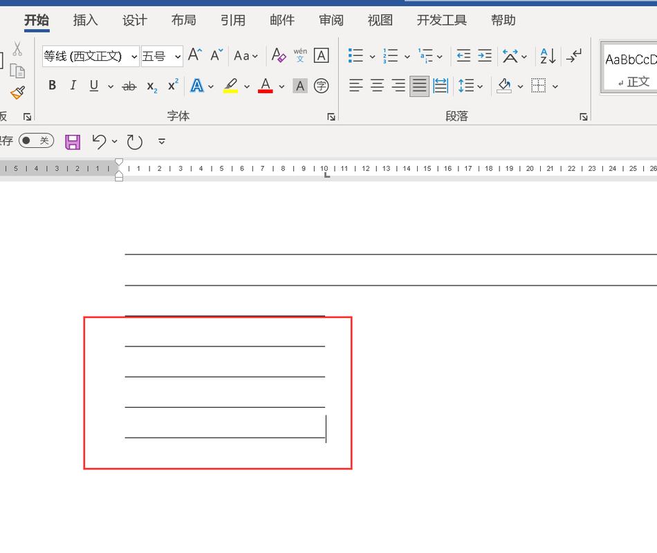Click the Save icon in quick access toolbar

point(73,142)
